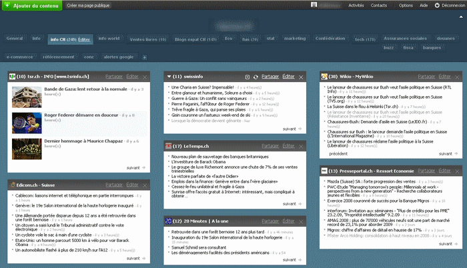Collapse the header with the up arrow

[461, 17]
